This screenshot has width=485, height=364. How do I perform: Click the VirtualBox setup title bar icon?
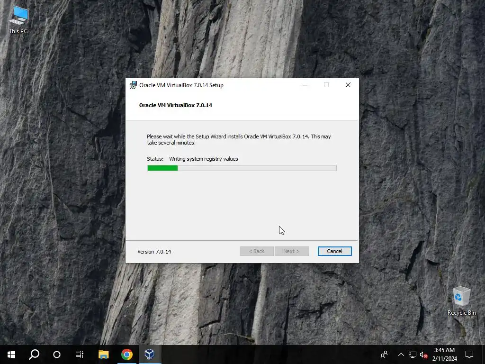coord(133,85)
